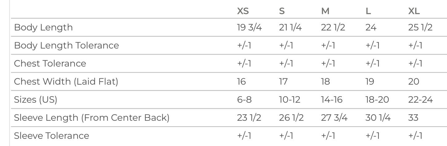Select the Body Length row label
Image resolution: width=447 pixels, height=146 pixels.
coord(43,28)
